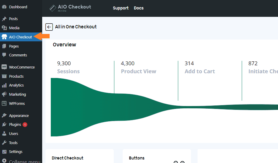
Task: Click the Appearance paintbrush icon
Action: click(4, 115)
